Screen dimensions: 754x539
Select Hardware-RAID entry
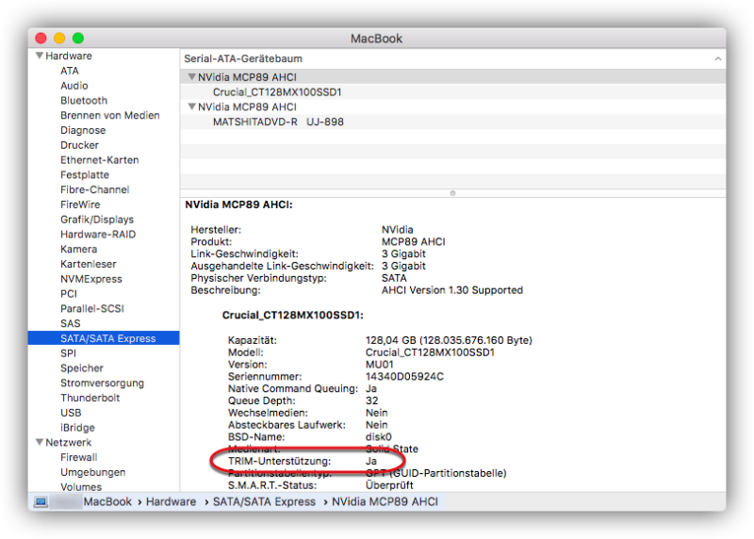pos(98,235)
